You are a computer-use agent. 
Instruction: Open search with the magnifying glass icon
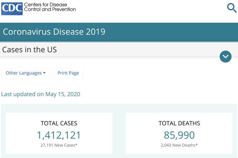coord(232,8)
